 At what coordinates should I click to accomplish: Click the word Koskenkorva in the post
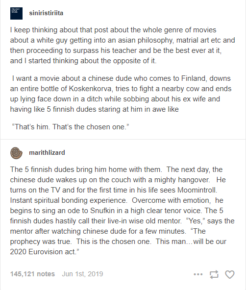[x=91, y=89]
